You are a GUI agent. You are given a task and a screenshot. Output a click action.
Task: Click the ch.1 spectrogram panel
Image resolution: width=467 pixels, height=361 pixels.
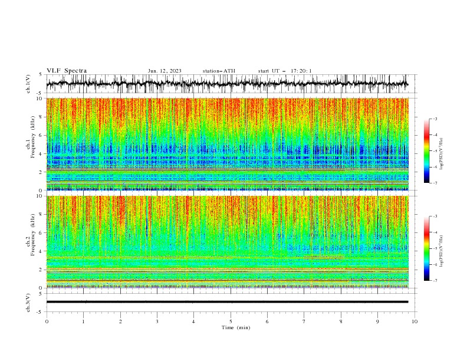[228, 144]
